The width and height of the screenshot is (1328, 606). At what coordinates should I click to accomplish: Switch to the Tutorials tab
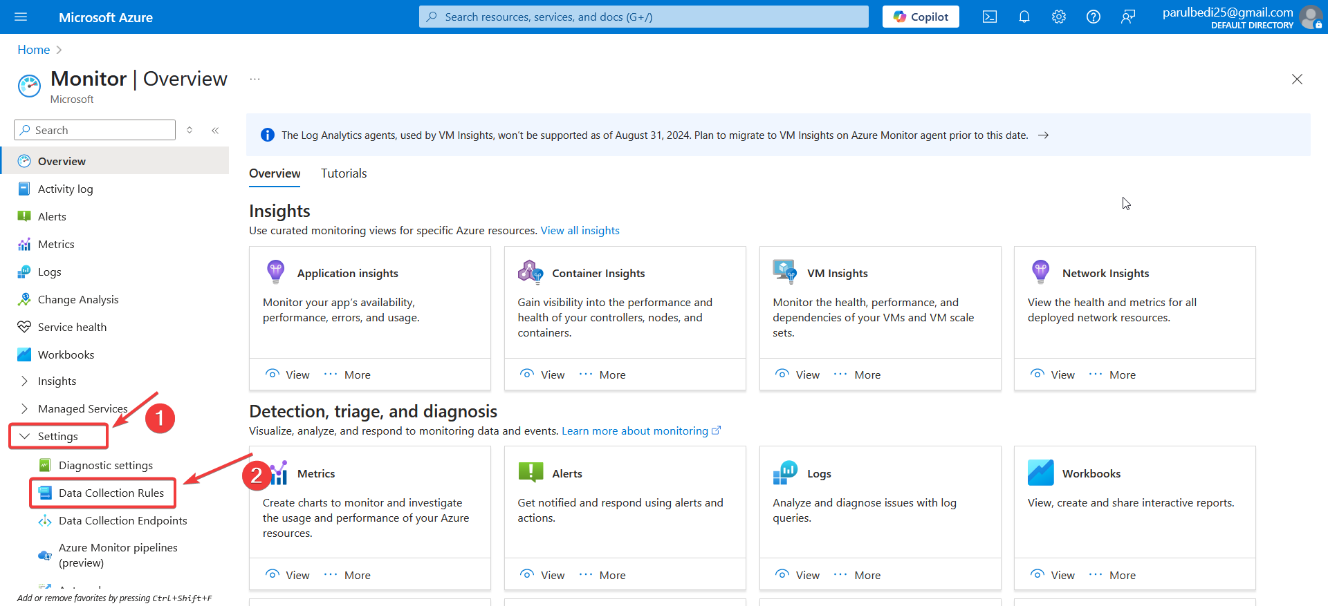tap(344, 173)
